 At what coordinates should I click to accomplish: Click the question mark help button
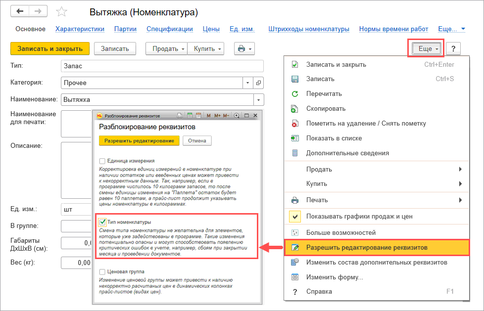(453, 48)
